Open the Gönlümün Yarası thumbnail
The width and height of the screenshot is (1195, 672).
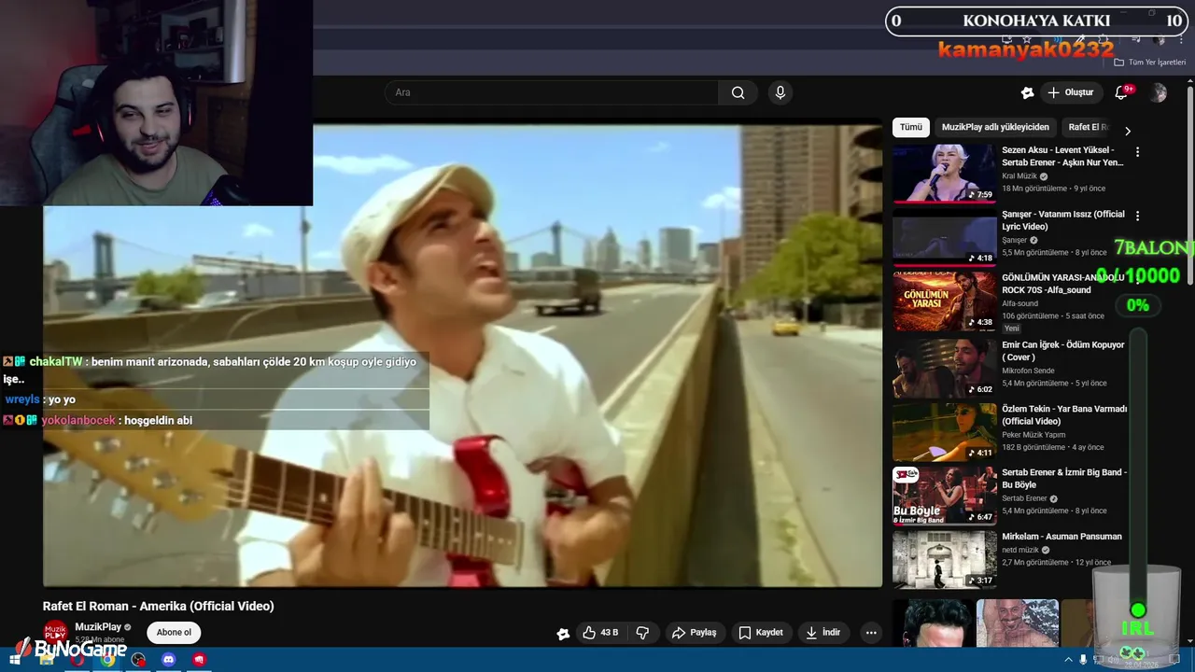[945, 302]
